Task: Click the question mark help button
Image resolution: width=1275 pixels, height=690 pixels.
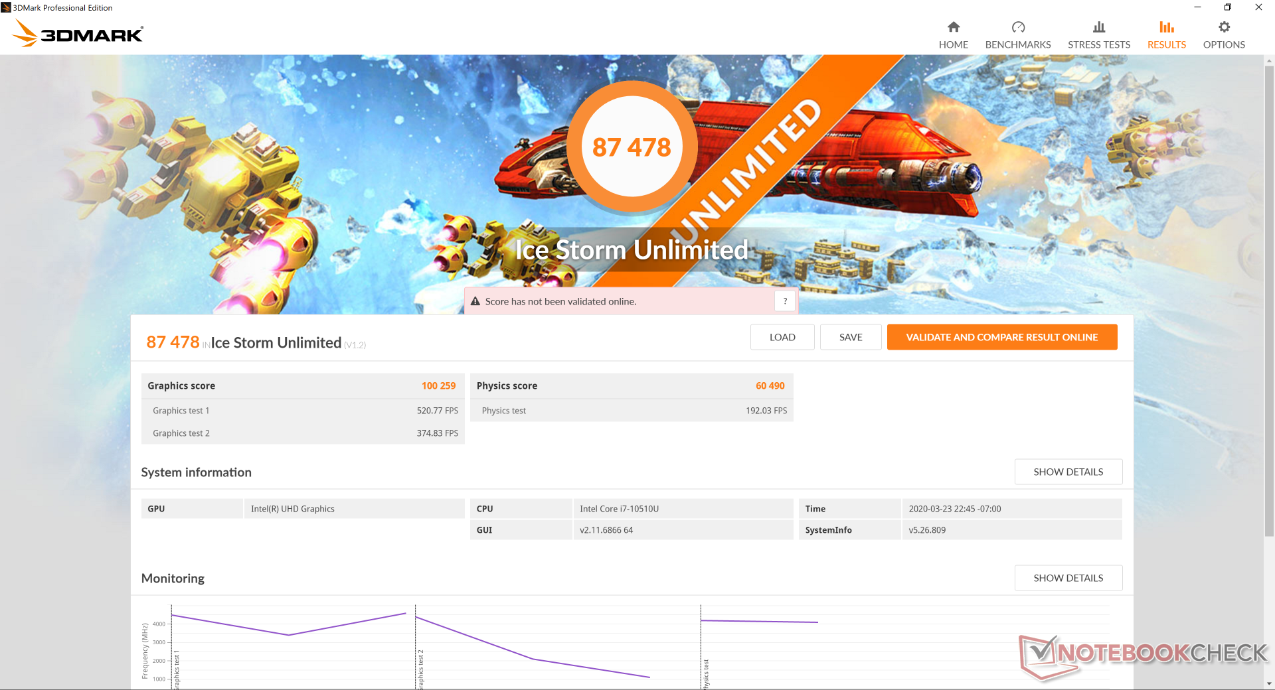Action: coord(785,301)
